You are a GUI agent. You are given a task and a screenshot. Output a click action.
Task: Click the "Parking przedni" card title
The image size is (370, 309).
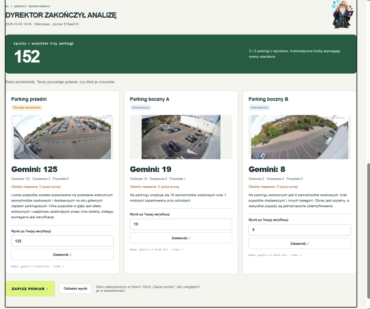click(29, 99)
